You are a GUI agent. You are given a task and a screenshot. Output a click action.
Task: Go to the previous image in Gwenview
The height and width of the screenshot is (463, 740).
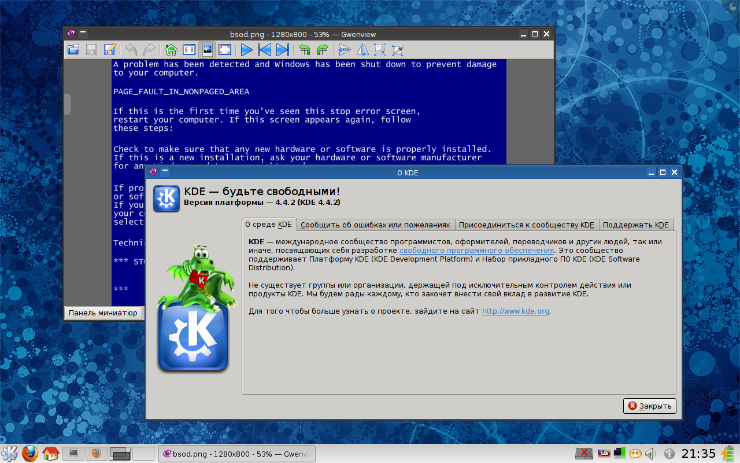[x=264, y=50]
